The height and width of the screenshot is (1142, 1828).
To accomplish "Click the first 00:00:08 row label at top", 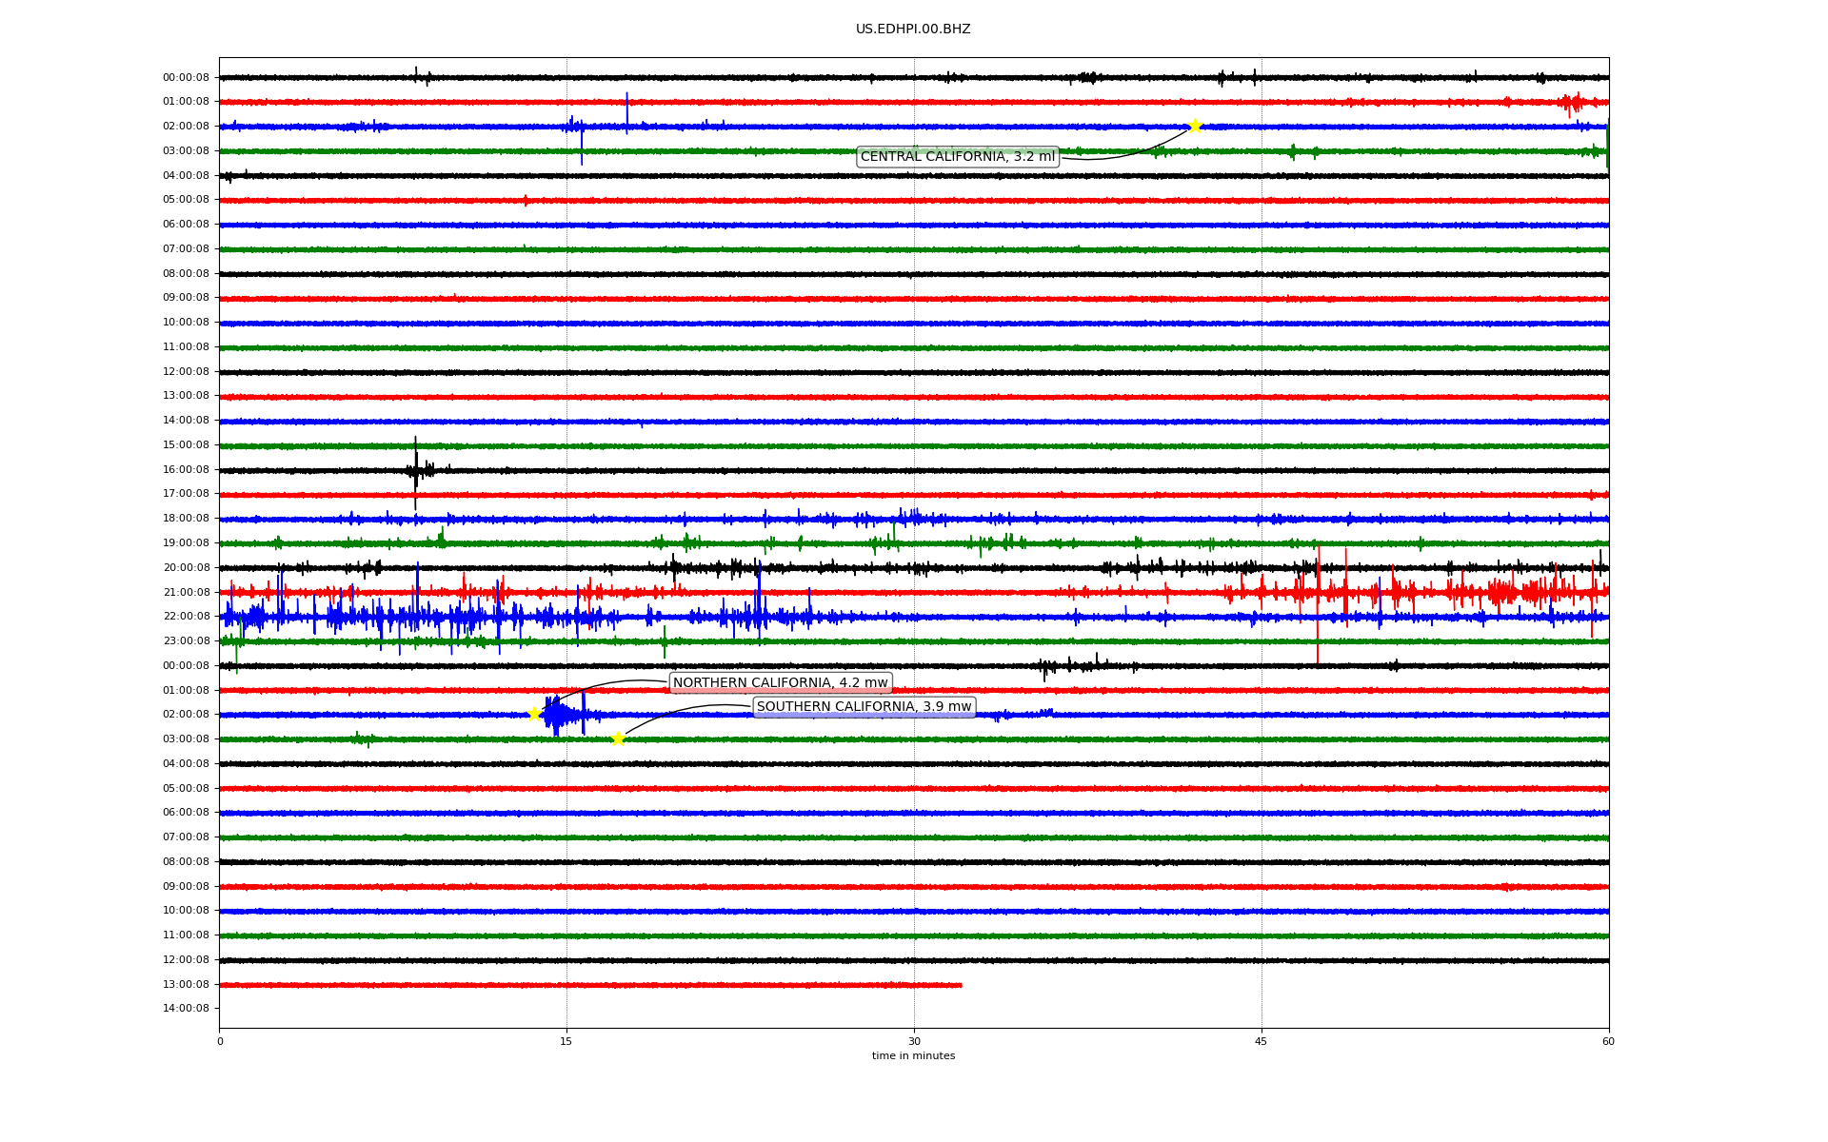I will point(186,78).
